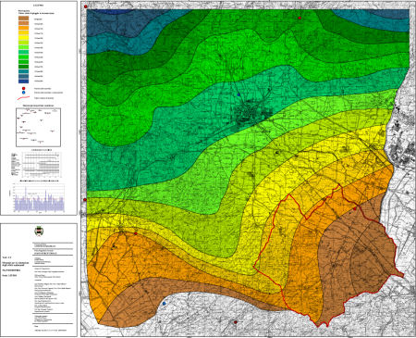Image resolution: width=416 pixels, height=338 pixels.
Task: Click the orange legend swatch
Action: click(23, 28)
